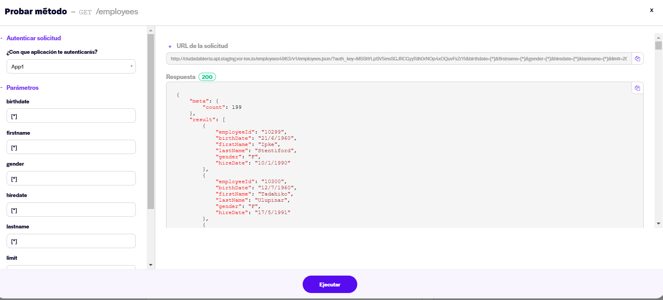Click the left panel scroll down arrow

[151, 265]
